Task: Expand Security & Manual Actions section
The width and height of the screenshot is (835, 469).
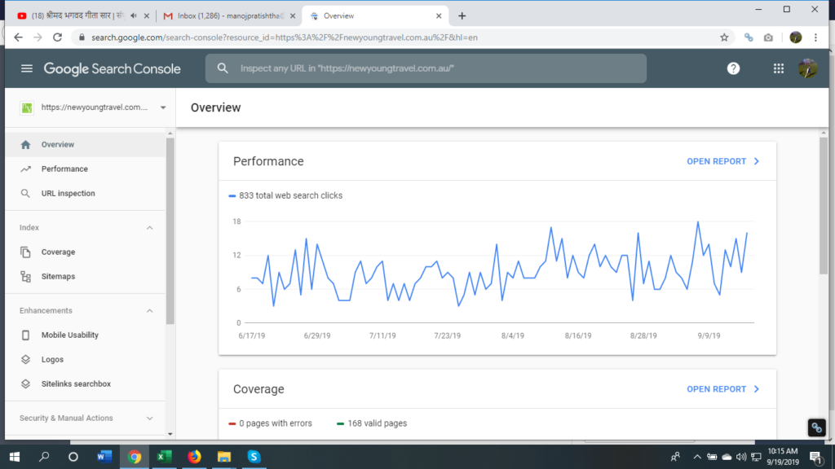Action: tap(149, 419)
